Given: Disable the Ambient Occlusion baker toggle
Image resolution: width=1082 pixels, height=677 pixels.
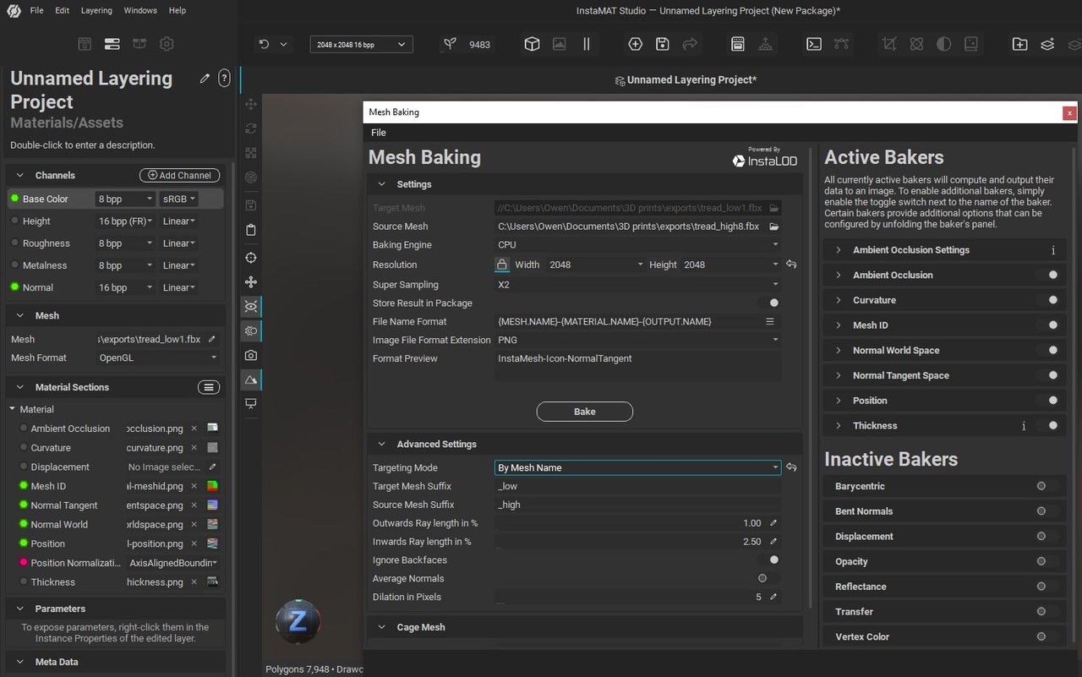Looking at the screenshot, I should 1049,275.
